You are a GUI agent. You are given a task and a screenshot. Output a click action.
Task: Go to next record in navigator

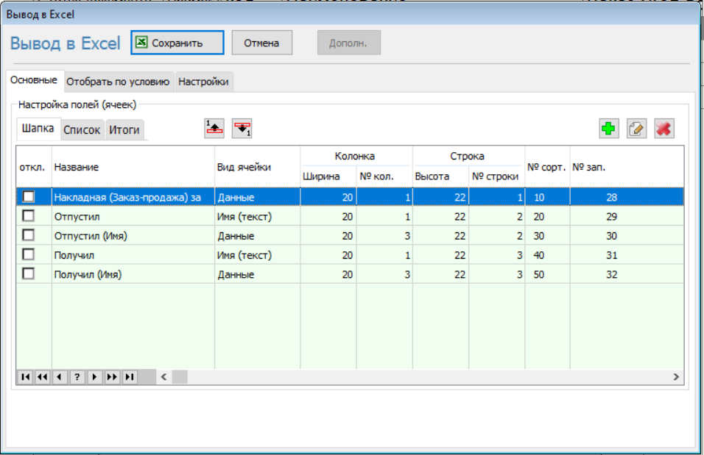(94, 377)
